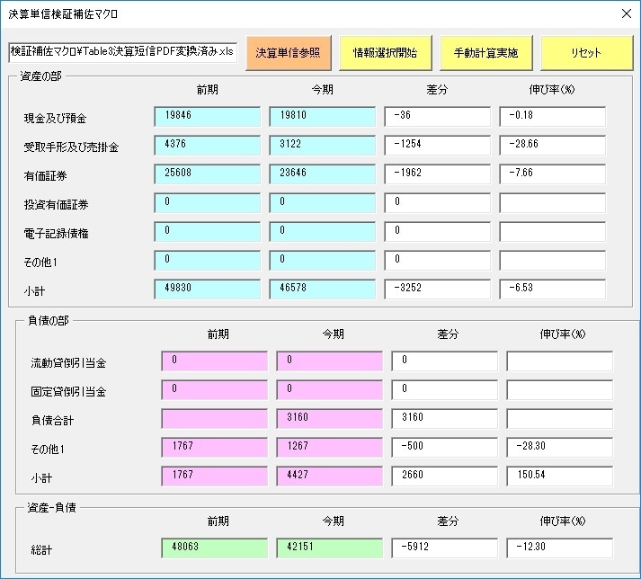This screenshot has height=579, width=641.
Task: Start selection with 情報選択開始 button
Action: [385, 53]
